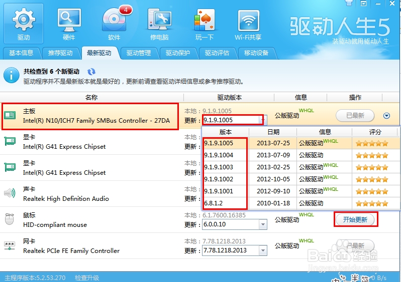The width and height of the screenshot is (401, 282).
Task: Click the 已最新 button on 主板 row
Action: [x=355, y=116]
